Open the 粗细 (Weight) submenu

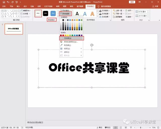(x=71, y=49)
